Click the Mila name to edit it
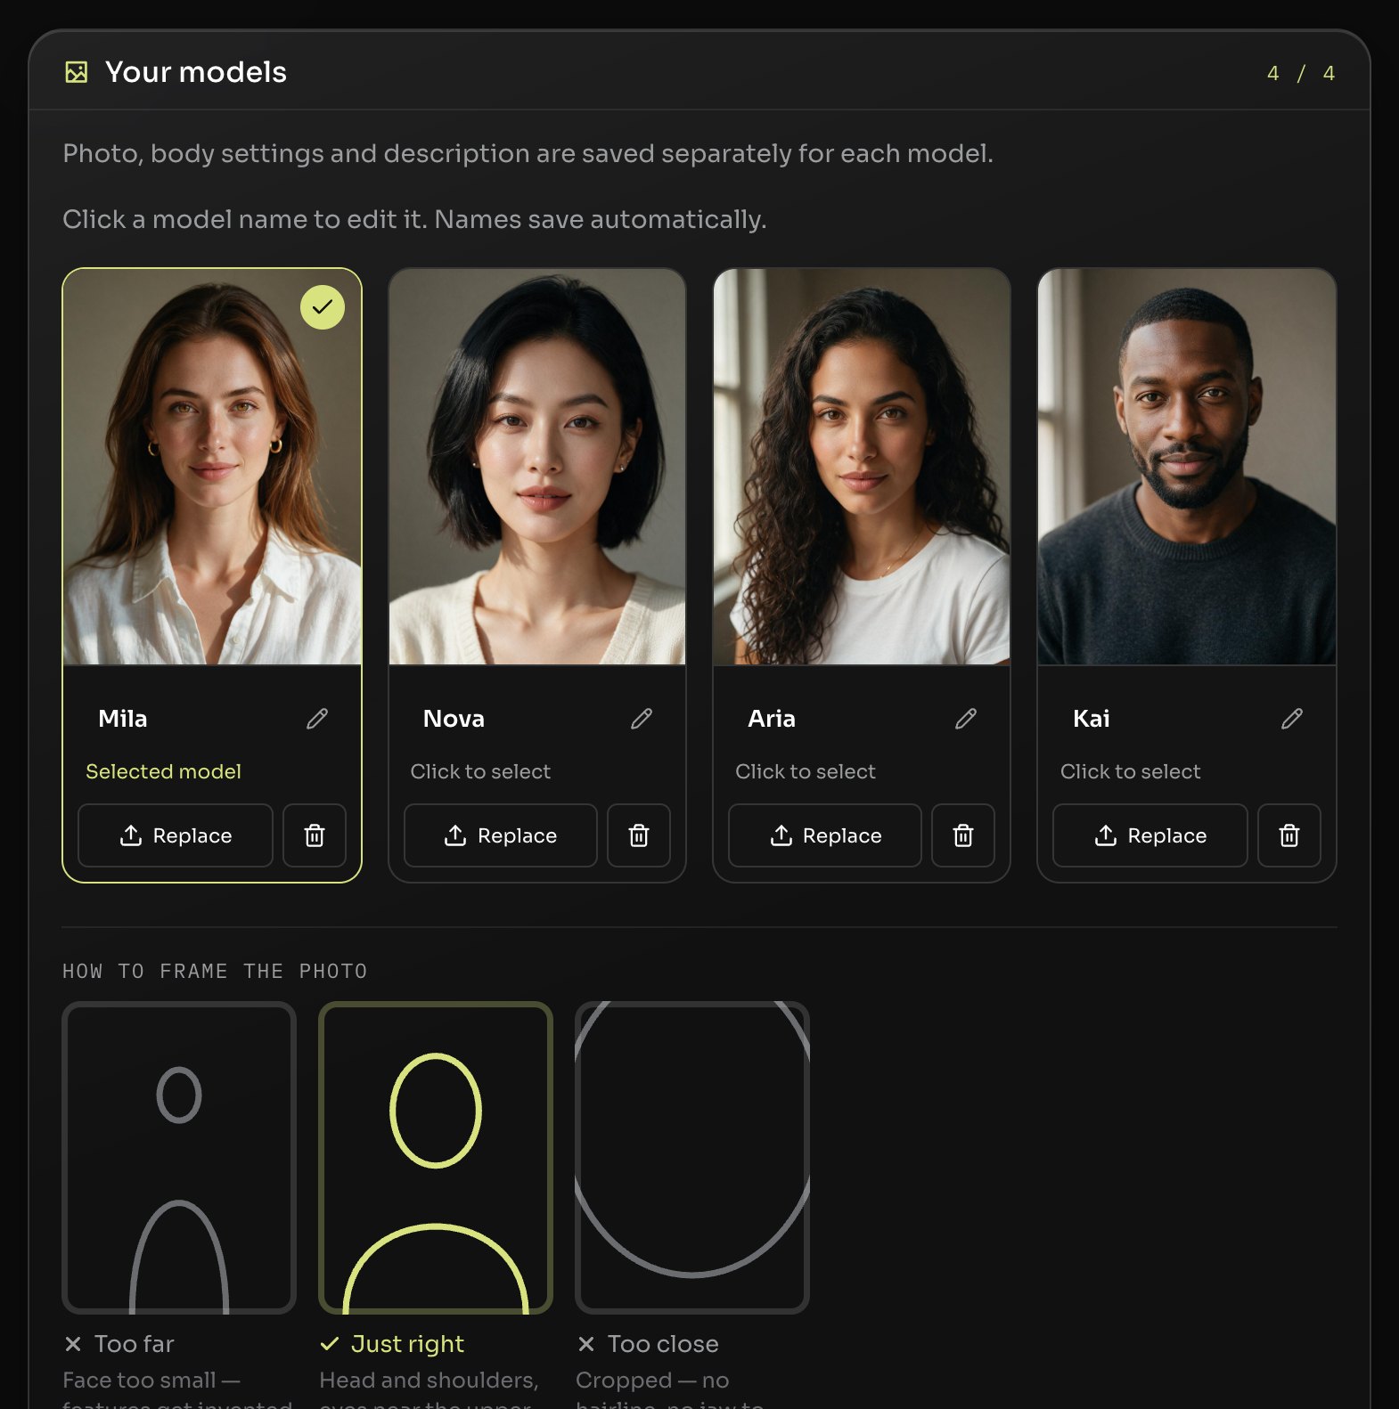1399x1409 pixels. (x=123, y=719)
